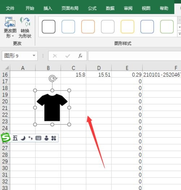Click bottom-right resize handle of T-shirt graphic
181x190 pixels.
(x=69, y=125)
